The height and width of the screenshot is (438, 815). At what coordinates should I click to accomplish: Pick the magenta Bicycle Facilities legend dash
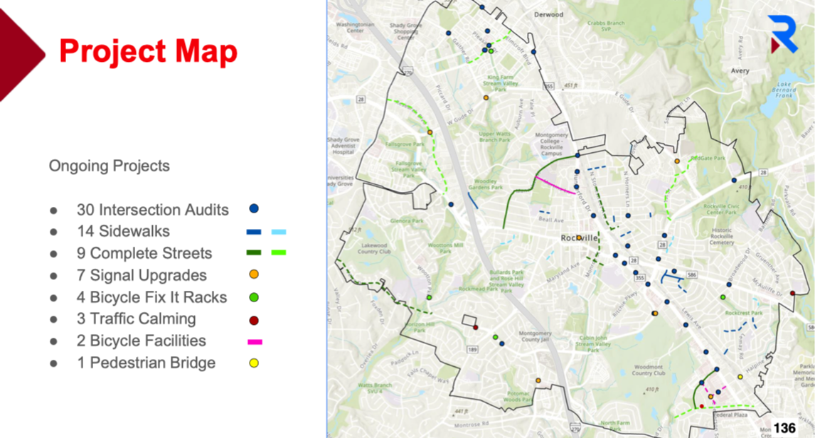[254, 342]
